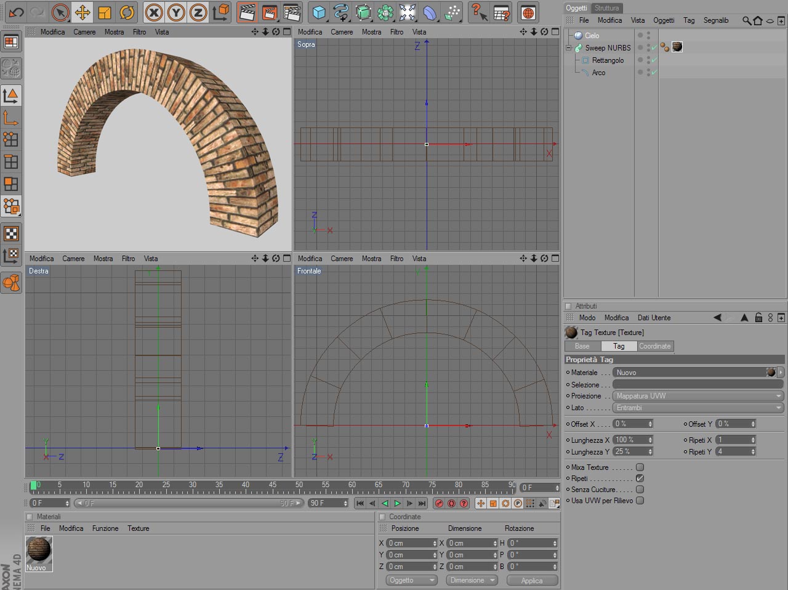Image resolution: width=788 pixels, height=590 pixels.
Task: Click the go to end frame button
Action: (x=422, y=503)
